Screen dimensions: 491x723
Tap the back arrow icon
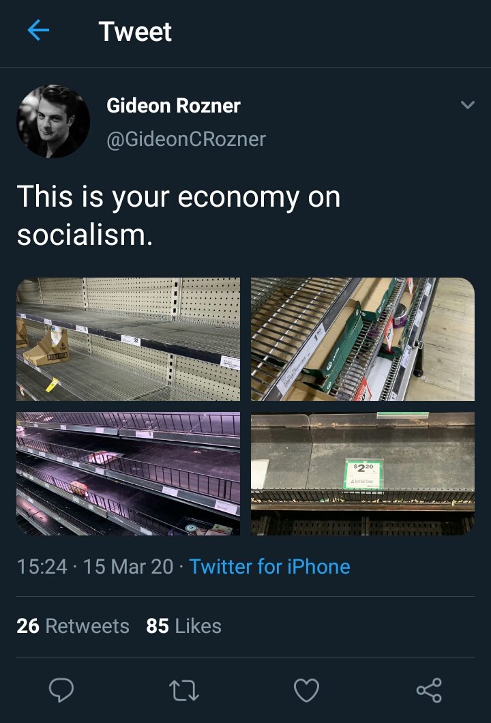click(x=38, y=31)
